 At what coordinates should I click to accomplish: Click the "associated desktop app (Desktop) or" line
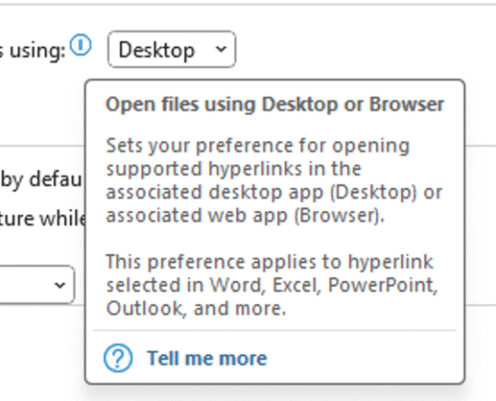pos(274,193)
